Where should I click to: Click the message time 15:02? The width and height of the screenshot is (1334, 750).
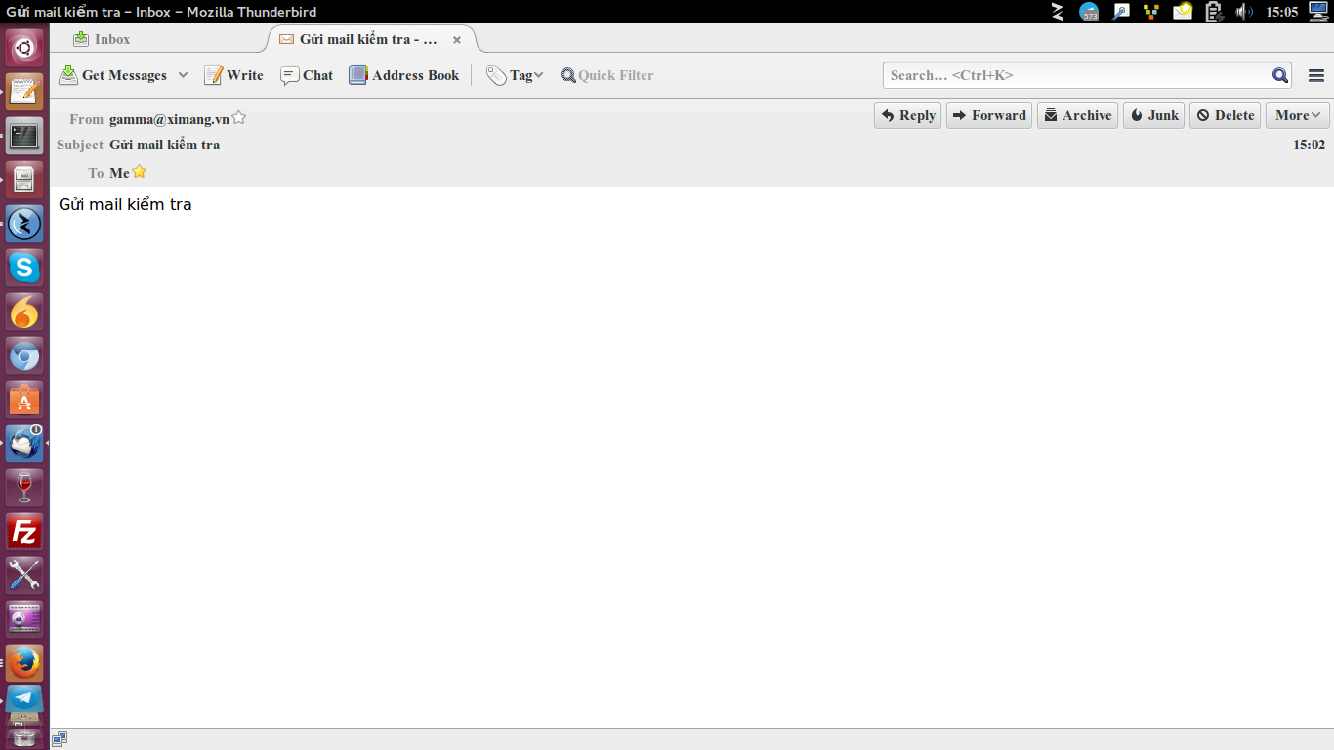coord(1309,145)
